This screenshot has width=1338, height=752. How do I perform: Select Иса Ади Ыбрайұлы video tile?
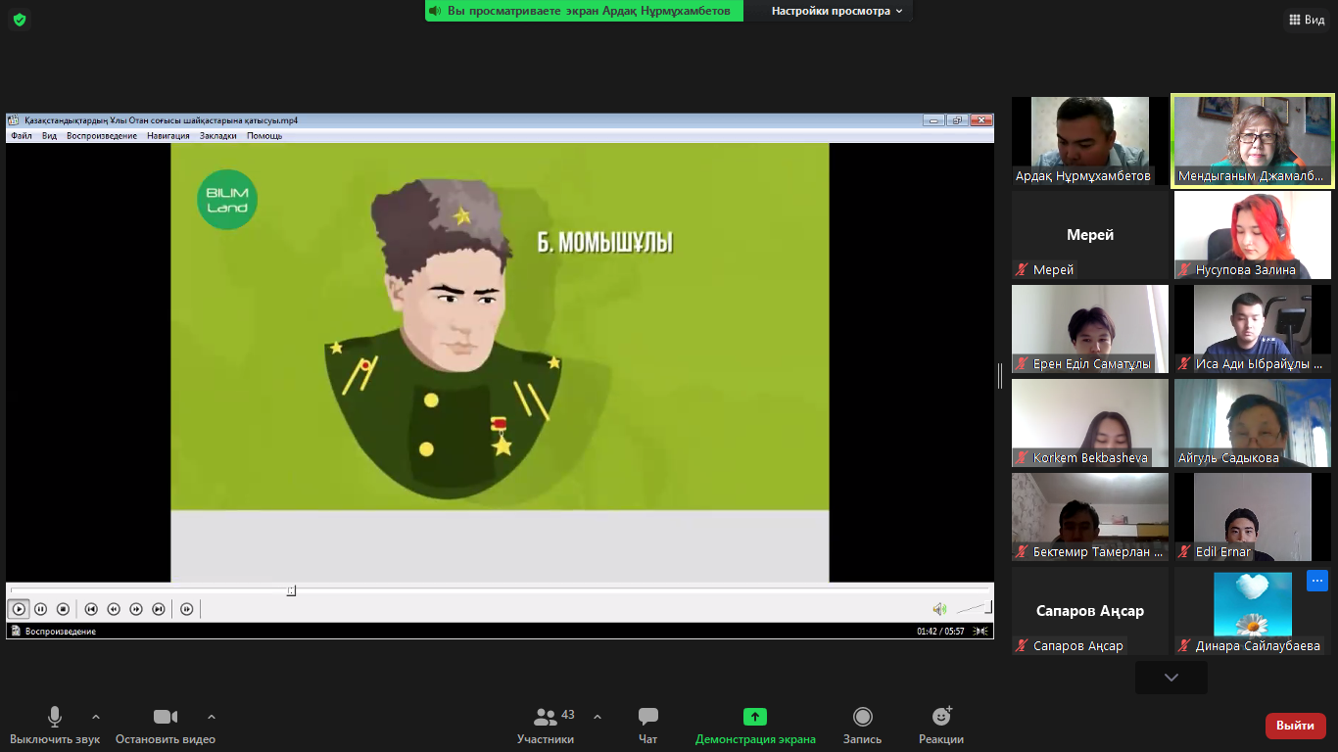pyautogui.click(x=1253, y=329)
